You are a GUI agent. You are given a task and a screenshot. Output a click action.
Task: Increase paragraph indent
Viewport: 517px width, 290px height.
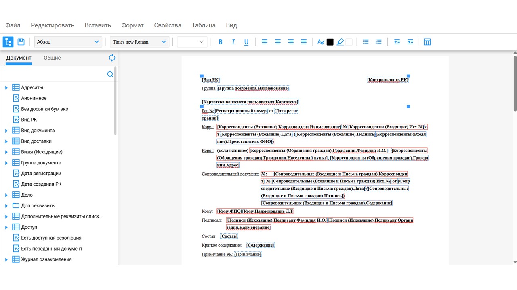410,42
